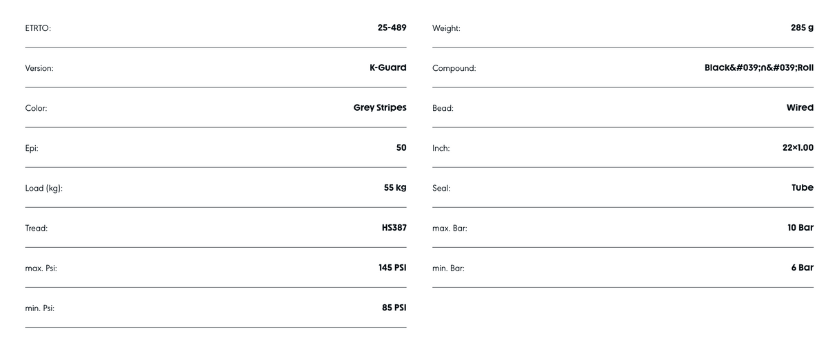Click the Compound label

[454, 69]
